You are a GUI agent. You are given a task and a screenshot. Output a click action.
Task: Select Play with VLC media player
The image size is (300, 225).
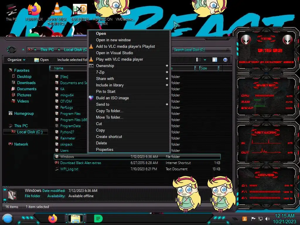point(129,59)
